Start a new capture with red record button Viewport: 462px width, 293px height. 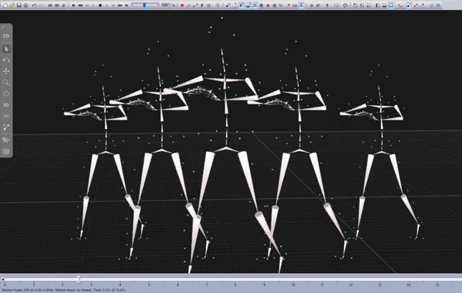point(182,5)
